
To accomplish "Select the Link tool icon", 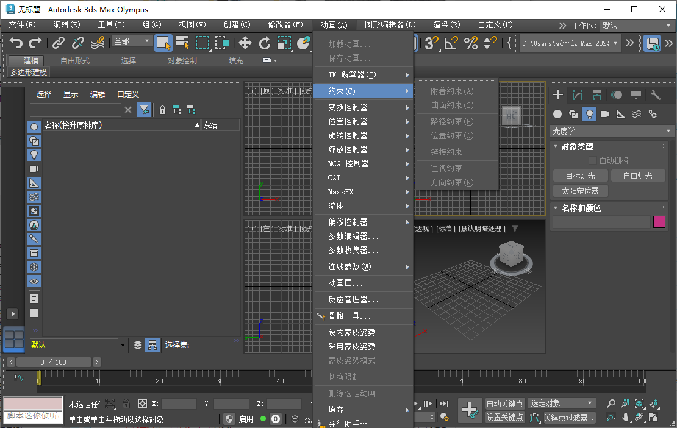I will point(59,43).
